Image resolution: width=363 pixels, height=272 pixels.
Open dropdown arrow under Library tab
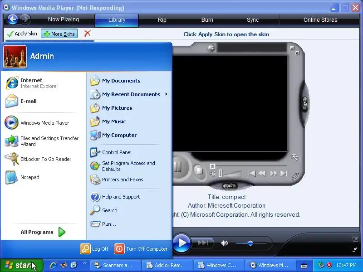[x=117, y=25]
